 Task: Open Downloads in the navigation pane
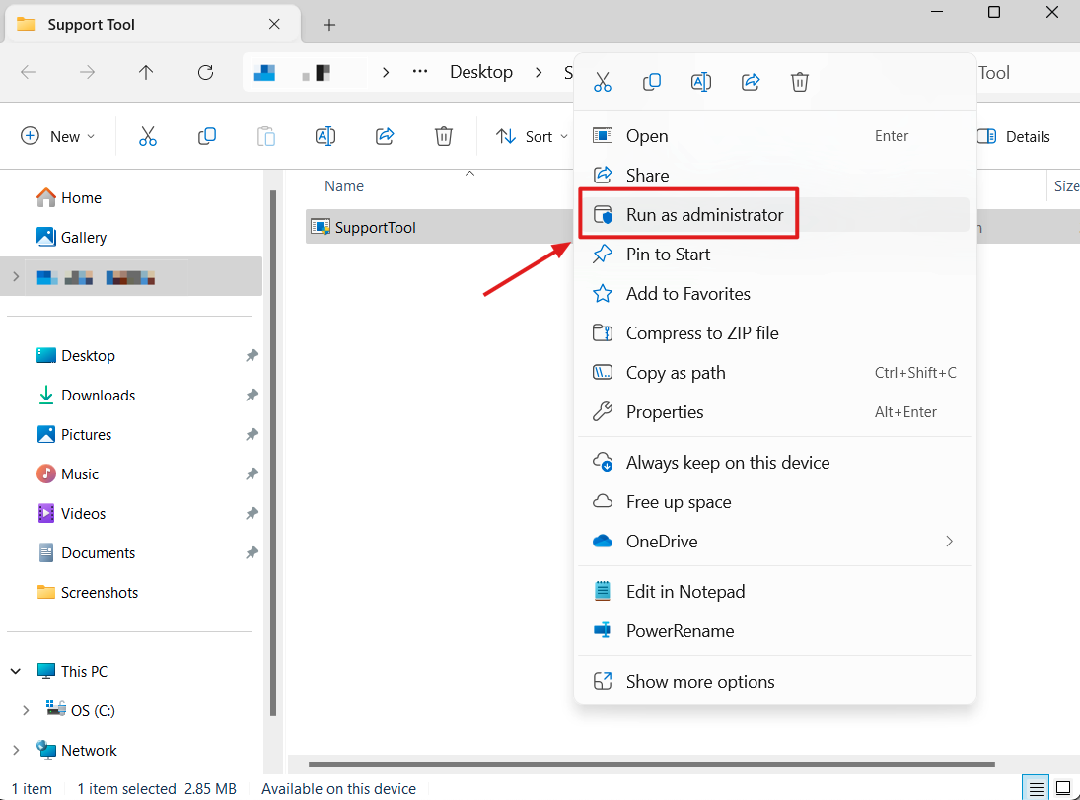[98, 395]
